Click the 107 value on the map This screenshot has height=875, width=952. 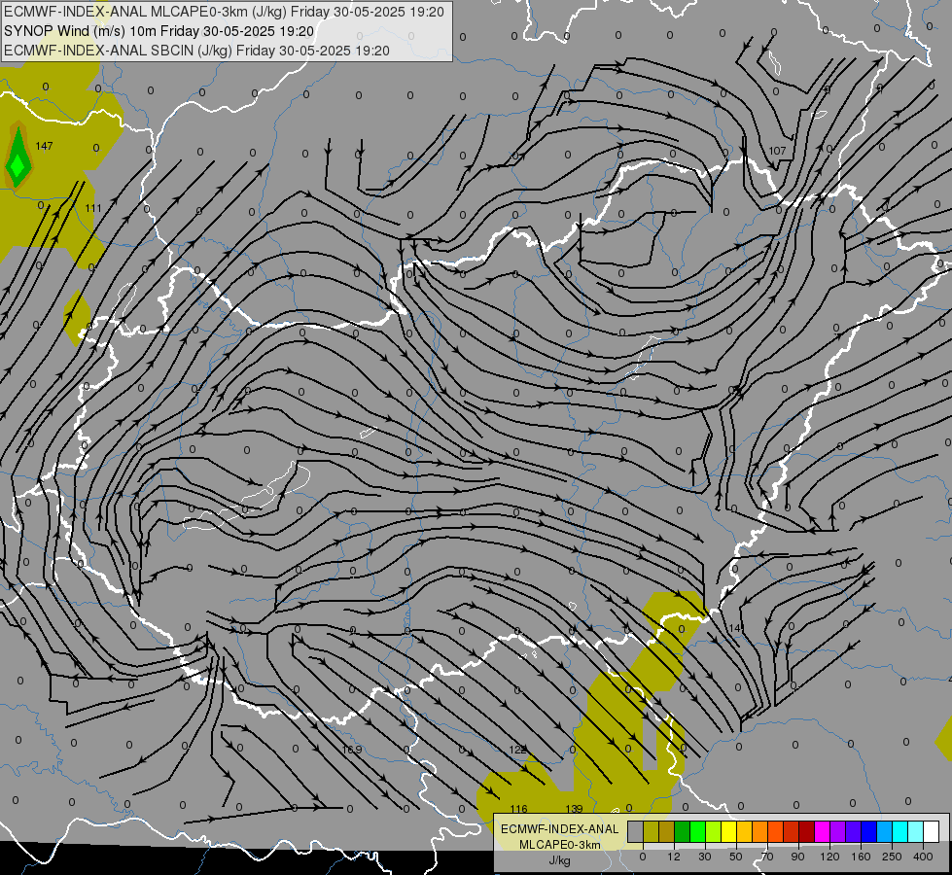(777, 151)
